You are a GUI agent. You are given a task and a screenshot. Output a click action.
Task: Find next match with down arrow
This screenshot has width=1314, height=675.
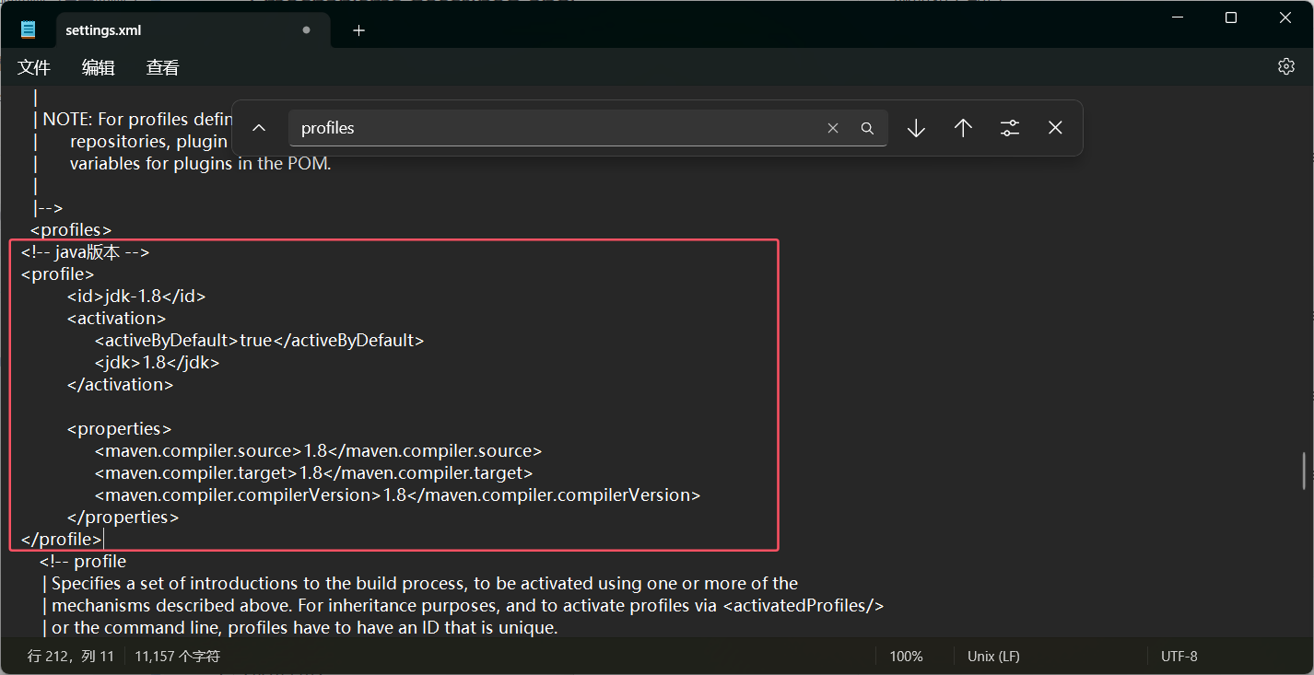tap(916, 128)
